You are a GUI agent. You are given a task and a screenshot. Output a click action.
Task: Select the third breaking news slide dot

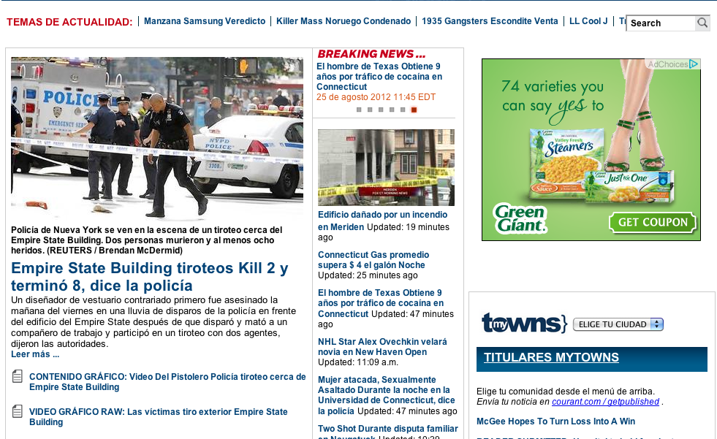[381, 110]
